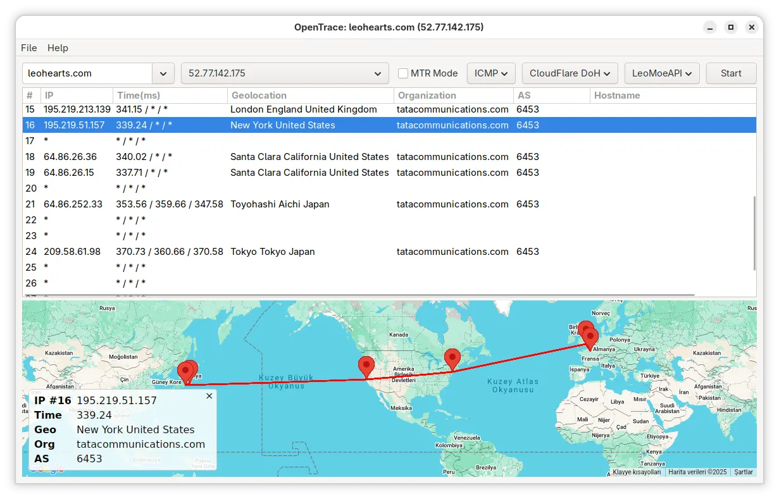Click time value 337.71 / * / *

[x=142, y=173]
